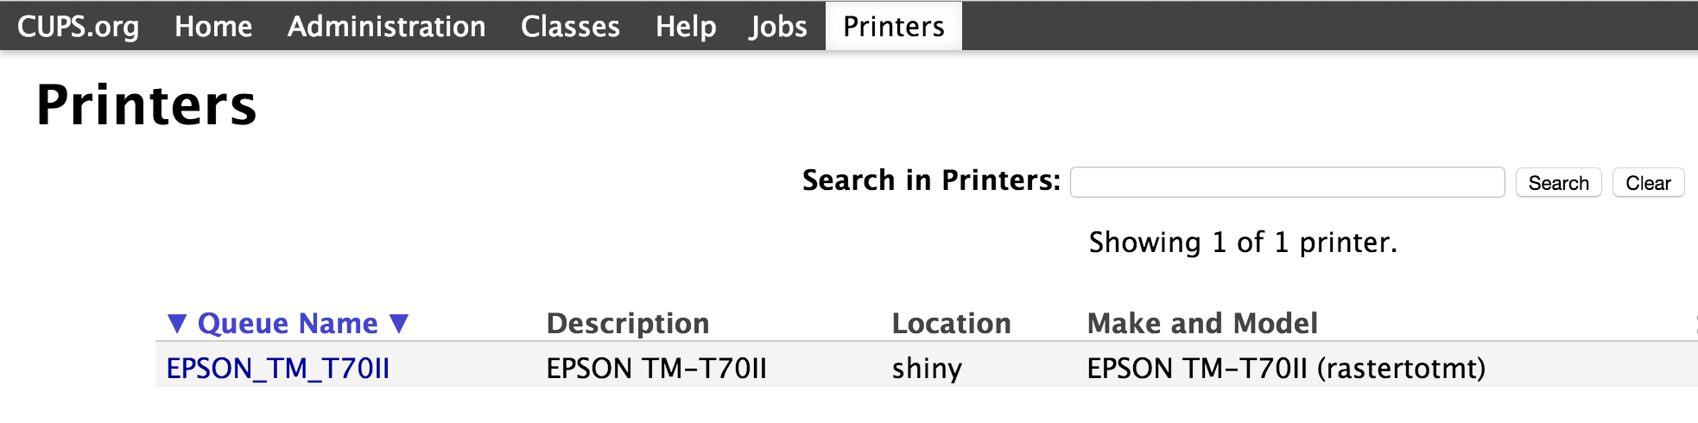Open the CUPS.org site link
Image resolution: width=1698 pixels, height=423 pixels.
pyautogui.click(x=78, y=26)
